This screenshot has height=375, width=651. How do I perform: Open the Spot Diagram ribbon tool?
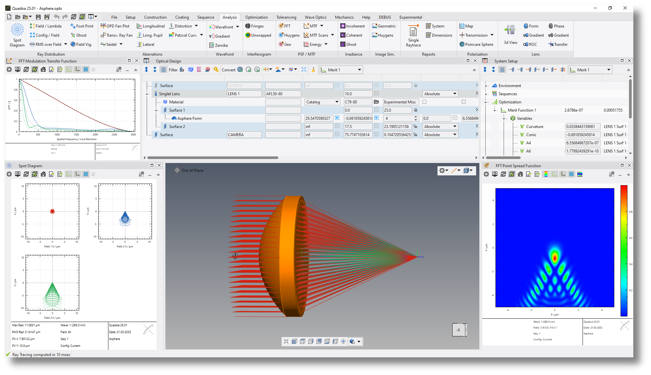click(x=17, y=35)
